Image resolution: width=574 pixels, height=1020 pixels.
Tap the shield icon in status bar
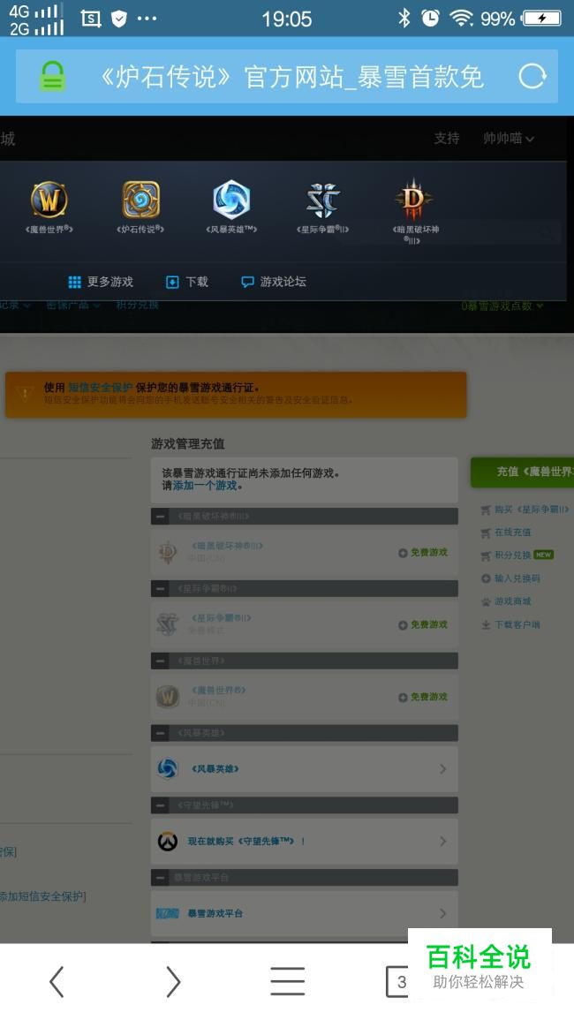click(118, 19)
